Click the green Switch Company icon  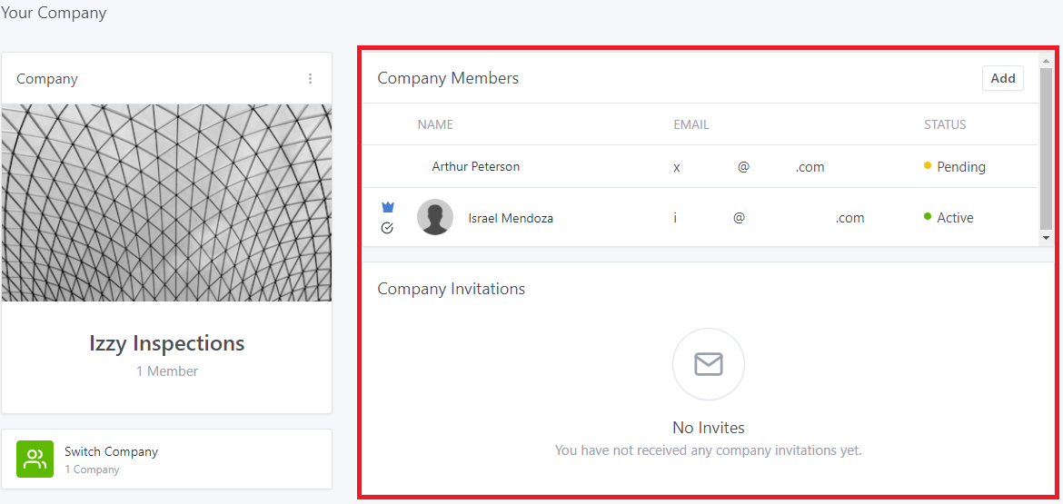[x=35, y=459]
